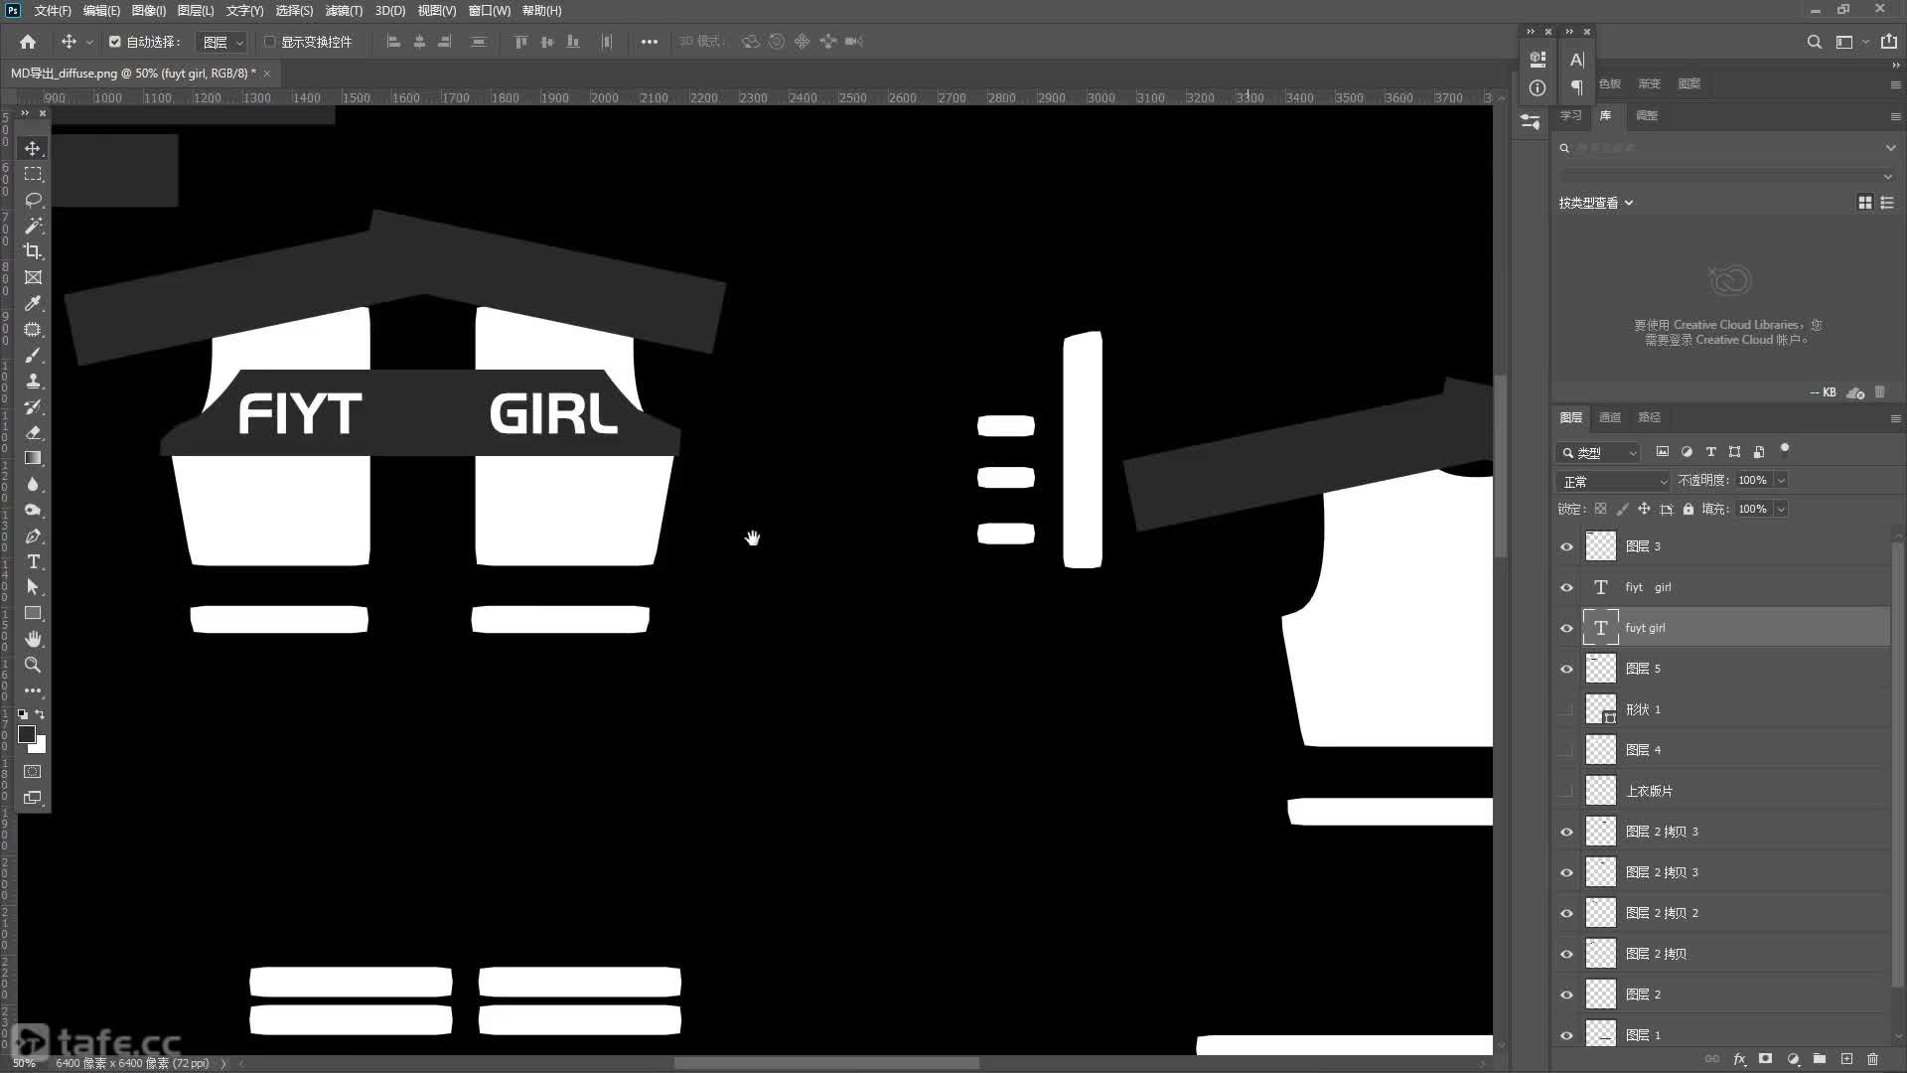
Task: Open the search icon at top right
Action: pyautogui.click(x=1814, y=42)
